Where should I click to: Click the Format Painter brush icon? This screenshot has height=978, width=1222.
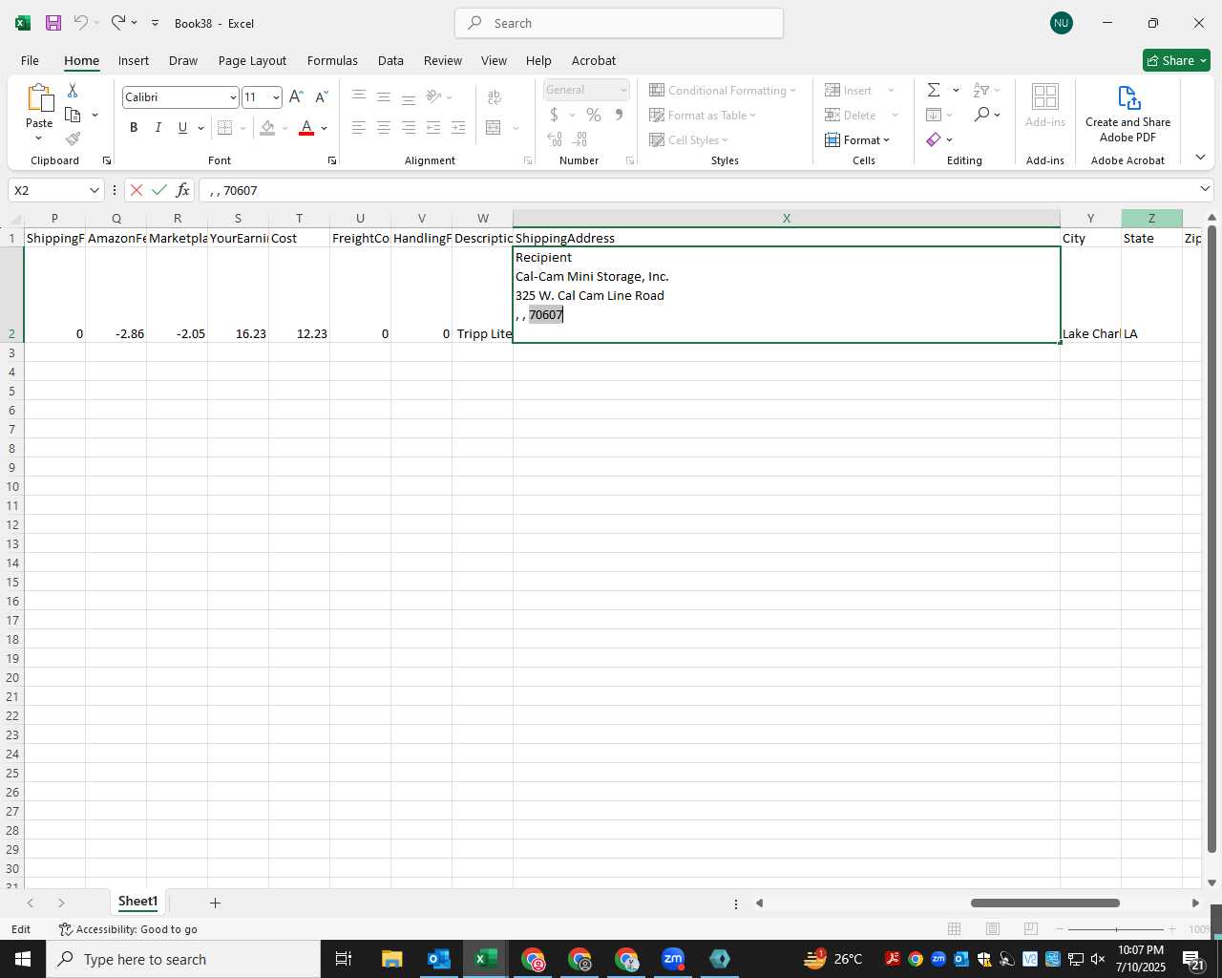pos(73,139)
